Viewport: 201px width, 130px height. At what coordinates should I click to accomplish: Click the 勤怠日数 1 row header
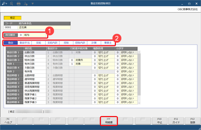coord(14,53)
